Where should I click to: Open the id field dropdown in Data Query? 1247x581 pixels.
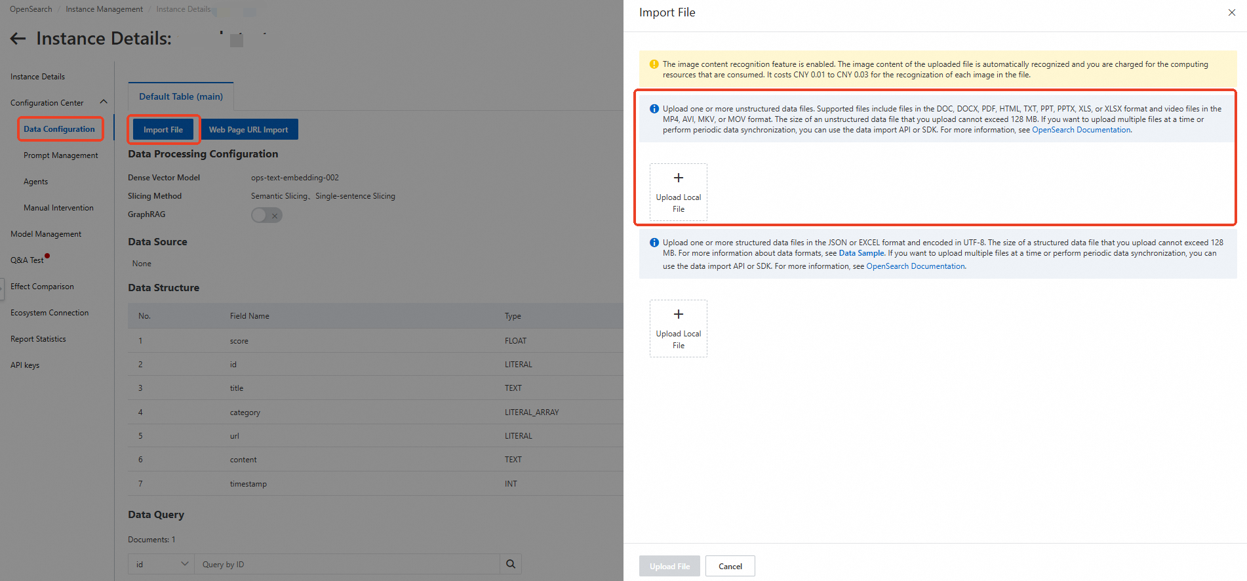161,564
